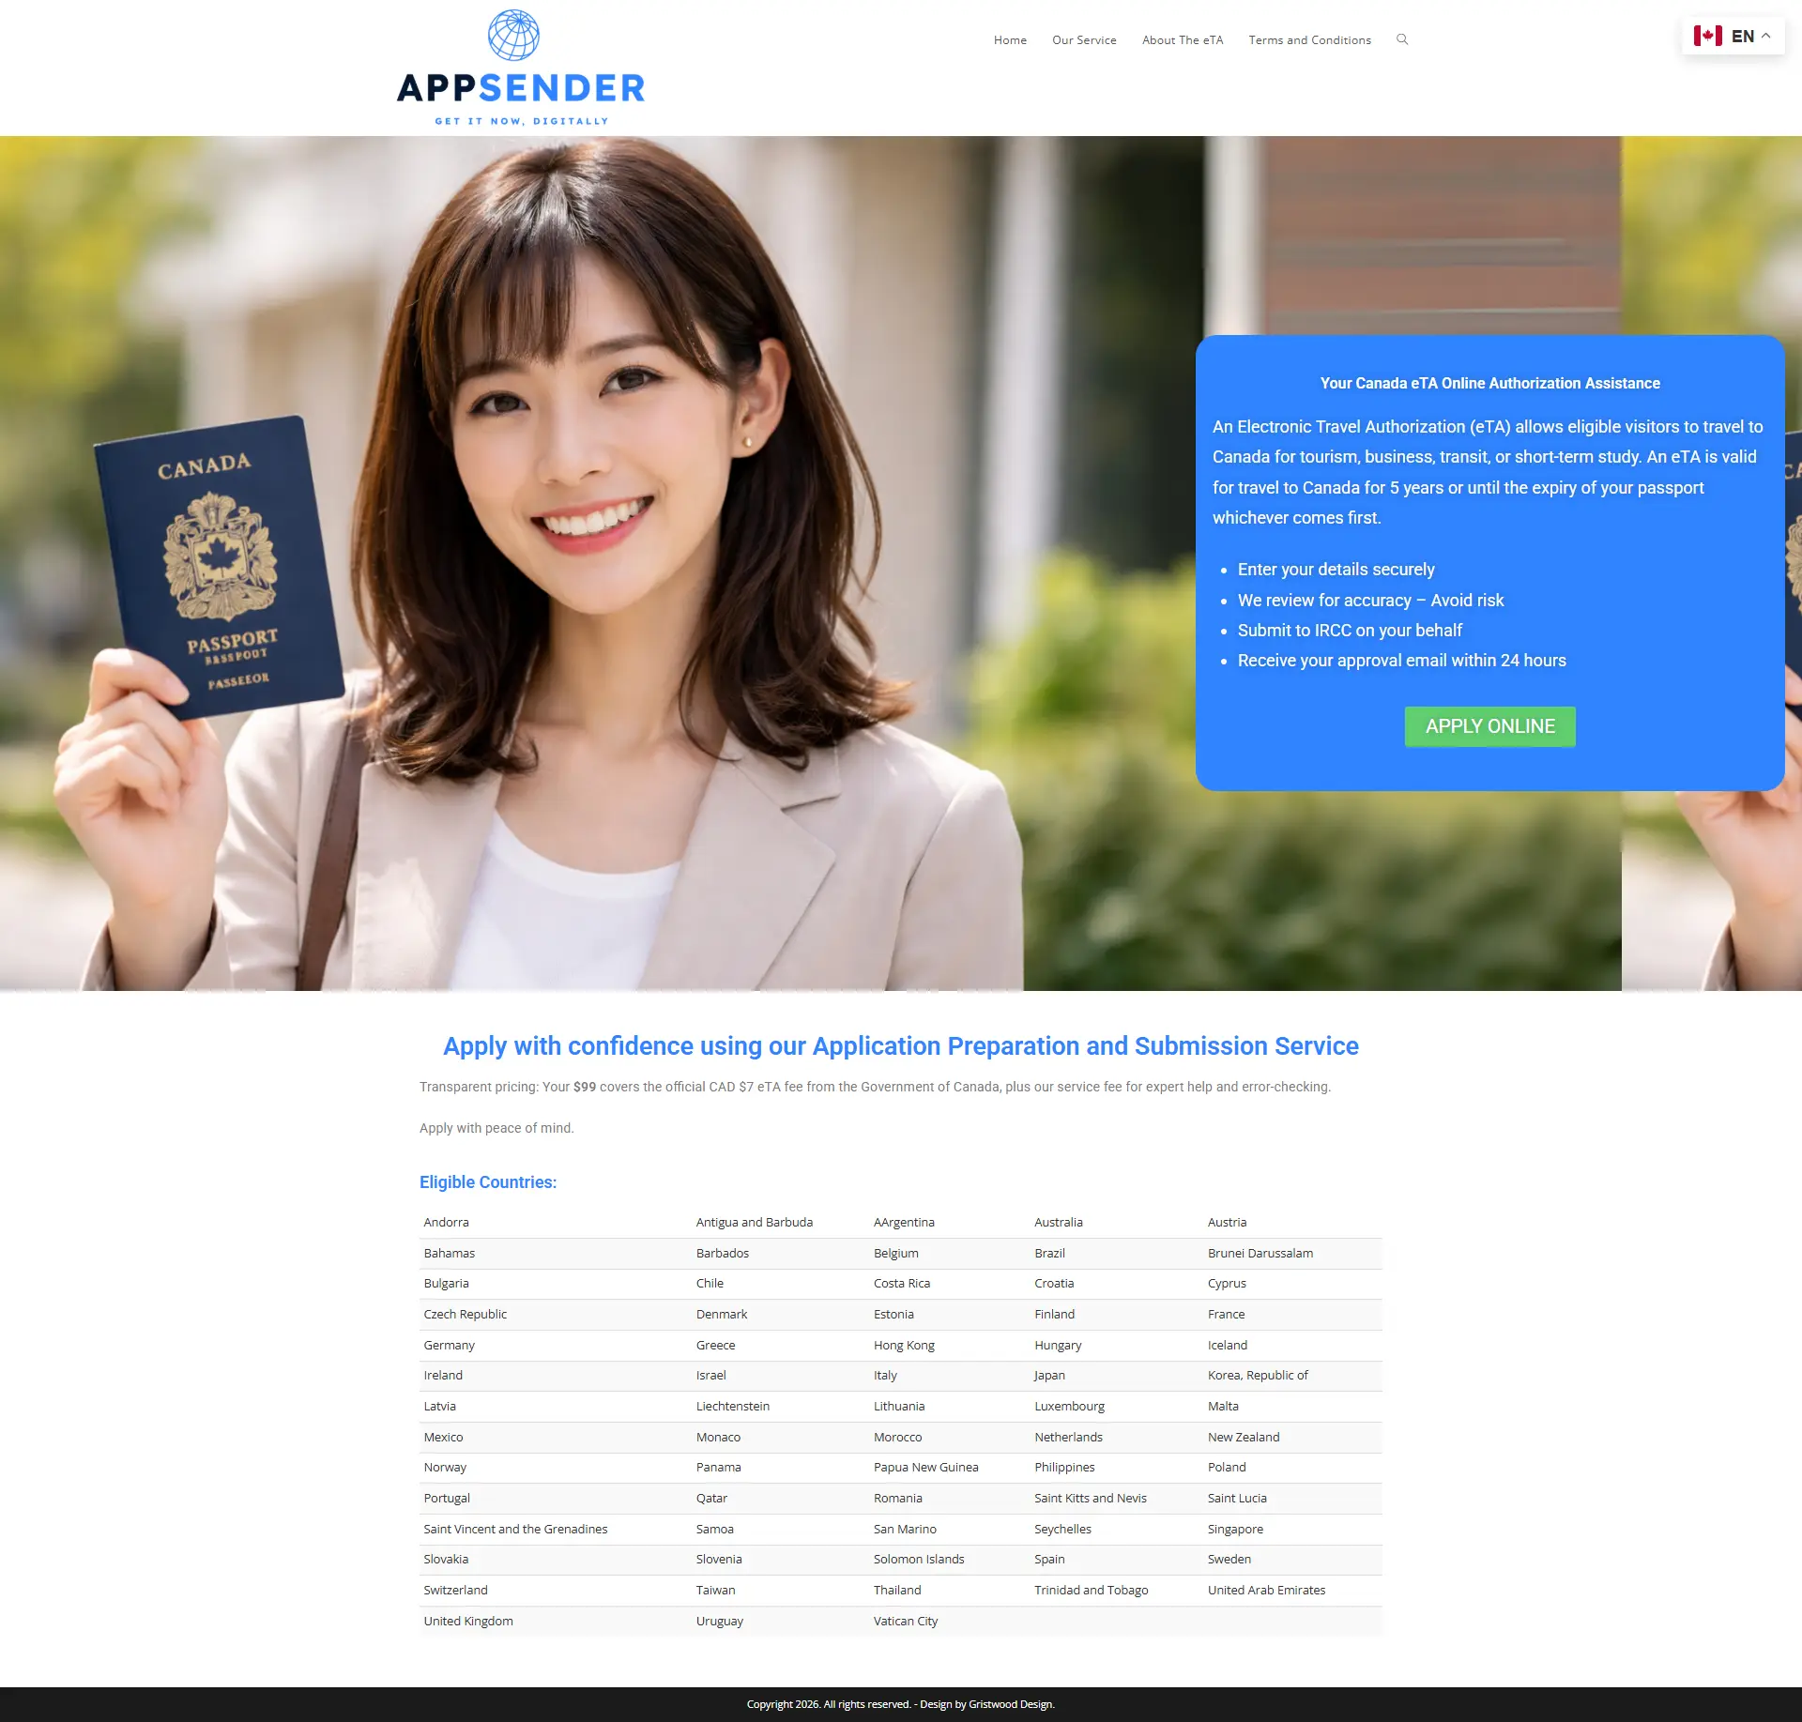
Task: Click United Arab Emirates cell
Action: pyautogui.click(x=1266, y=1591)
